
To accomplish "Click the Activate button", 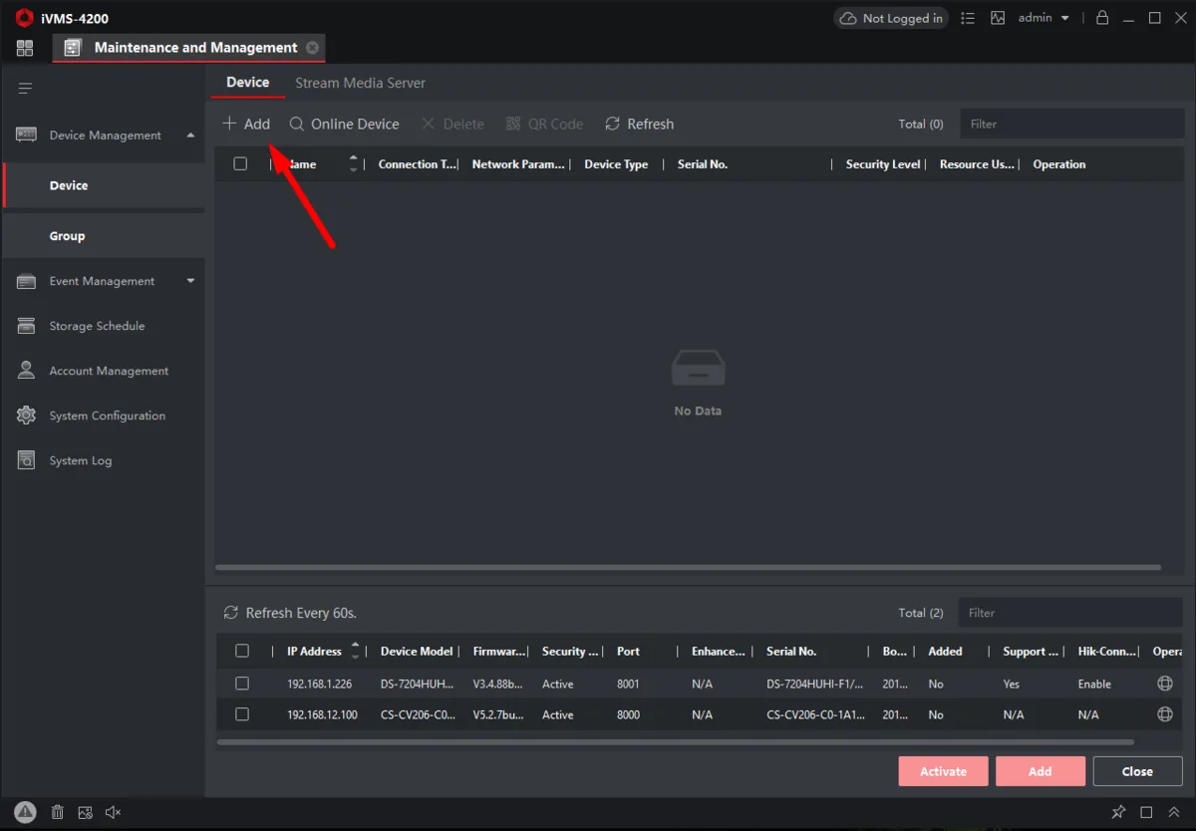I will click(x=943, y=771).
